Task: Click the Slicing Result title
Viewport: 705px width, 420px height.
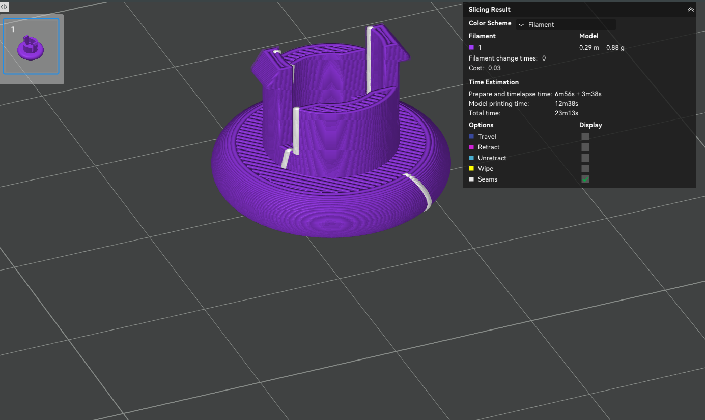Action: [x=490, y=10]
